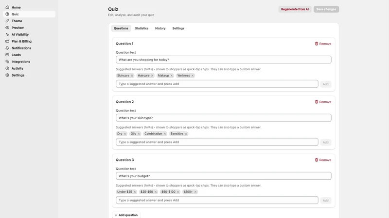Open the History tab
This screenshot has width=389, height=218.
160,29
